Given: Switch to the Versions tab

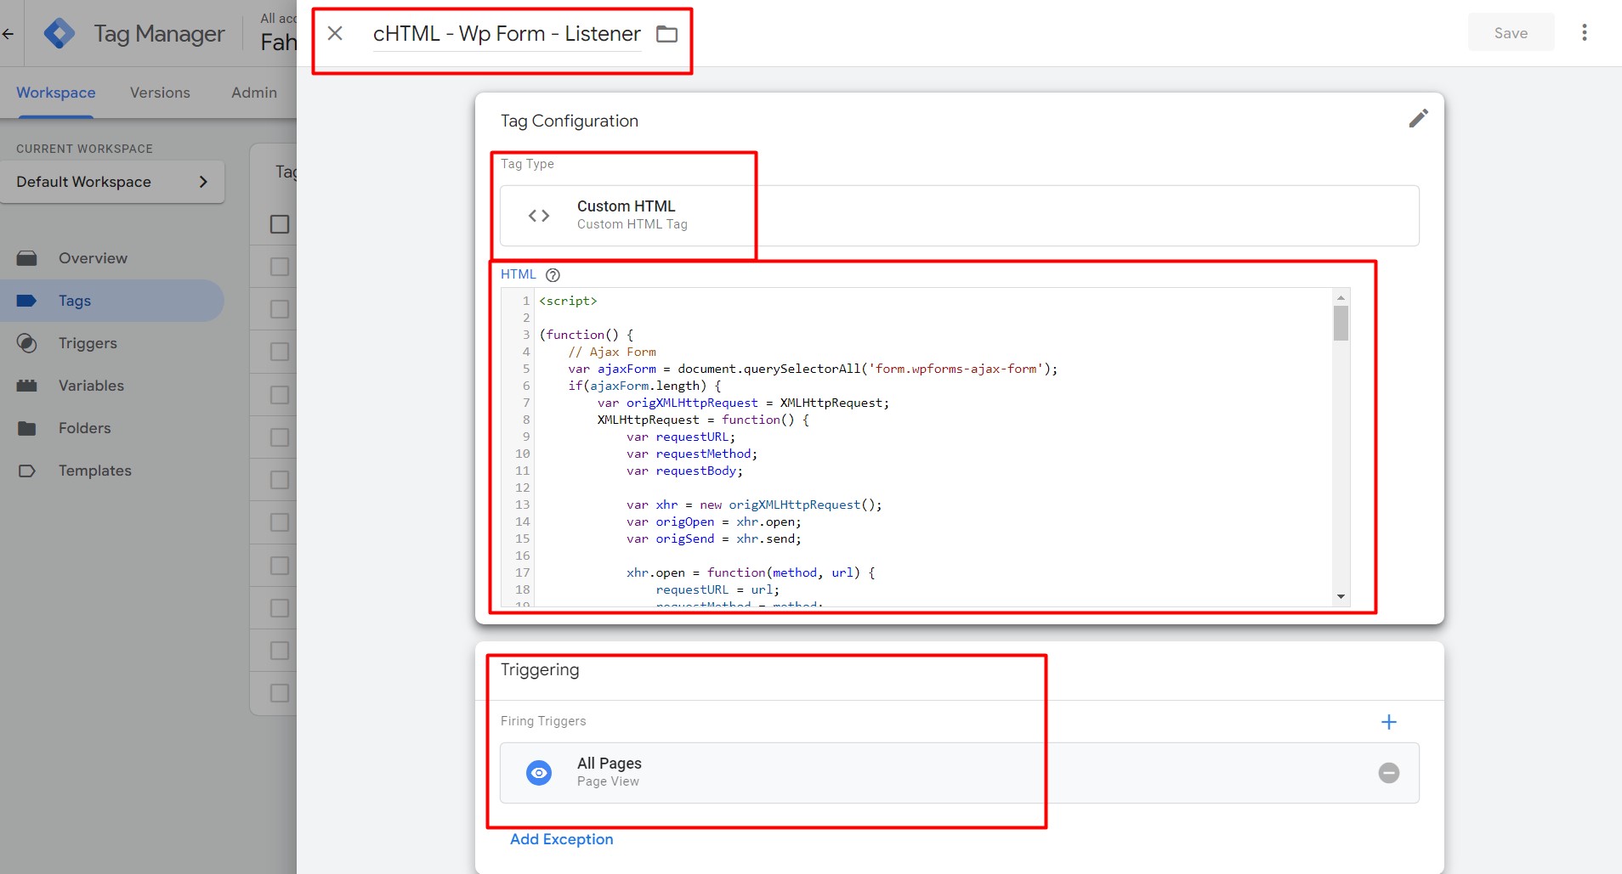Looking at the screenshot, I should click(160, 93).
